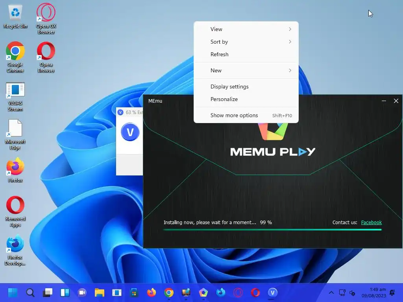Launch Firefox Developer Edition from taskbar

click(x=220, y=293)
